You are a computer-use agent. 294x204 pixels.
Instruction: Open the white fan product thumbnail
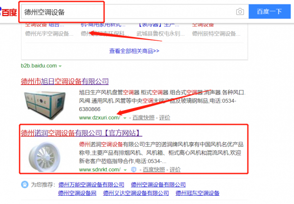[x=45, y=157]
